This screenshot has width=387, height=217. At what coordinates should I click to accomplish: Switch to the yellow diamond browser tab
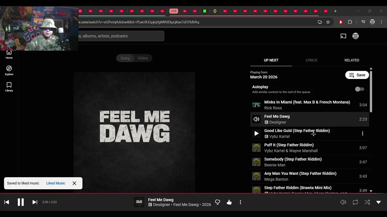tap(215, 11)
